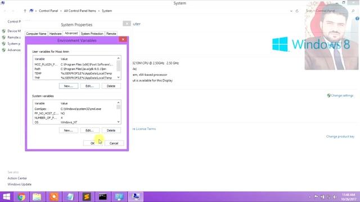Viewport: 360px width, 202px height.
Task: Open Action Center flag in system tray
Action: (316, 197)
